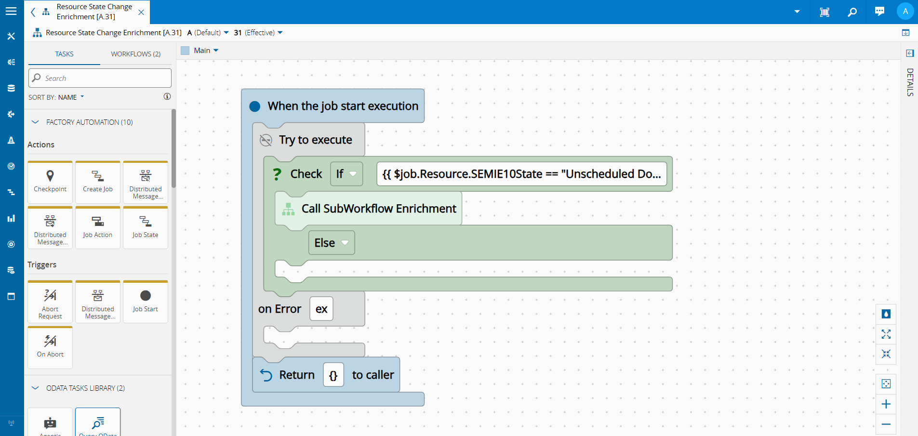Image resolution: width=918 pixels, height=436 pixels.
Task: Click inside the task Search field
Action: (100, 78)
